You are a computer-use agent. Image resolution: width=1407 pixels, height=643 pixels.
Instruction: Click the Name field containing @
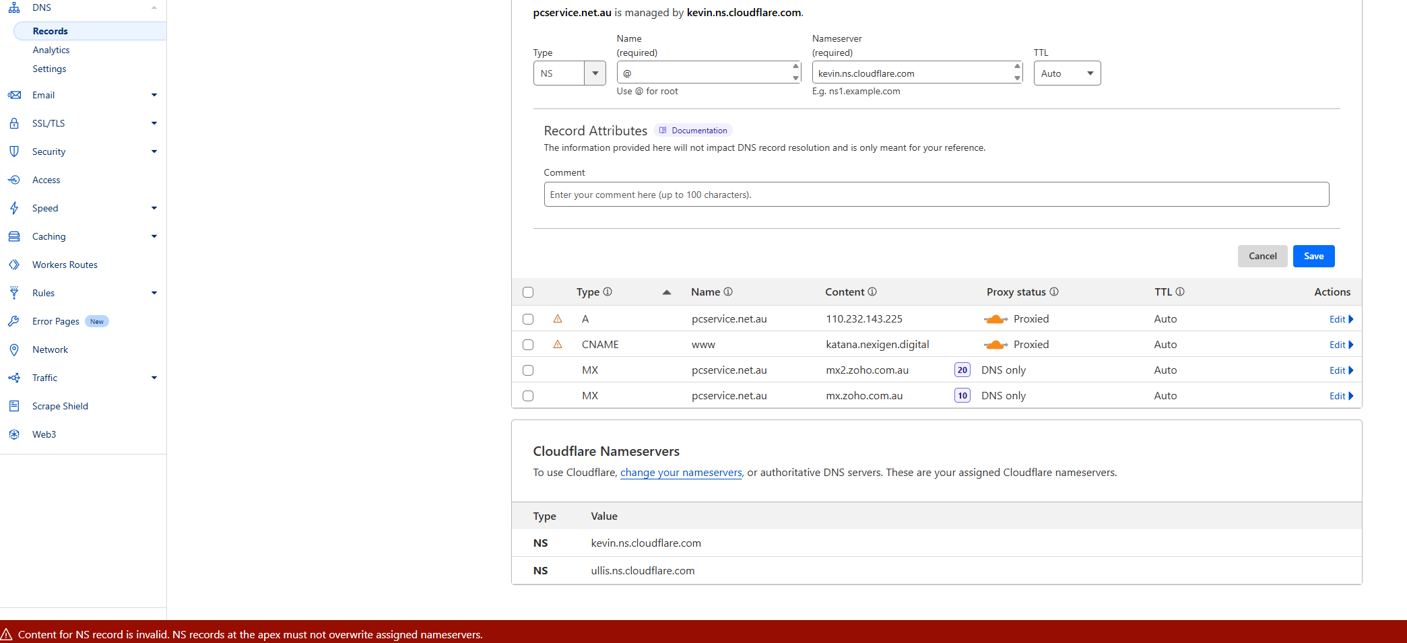click(709, 73)
